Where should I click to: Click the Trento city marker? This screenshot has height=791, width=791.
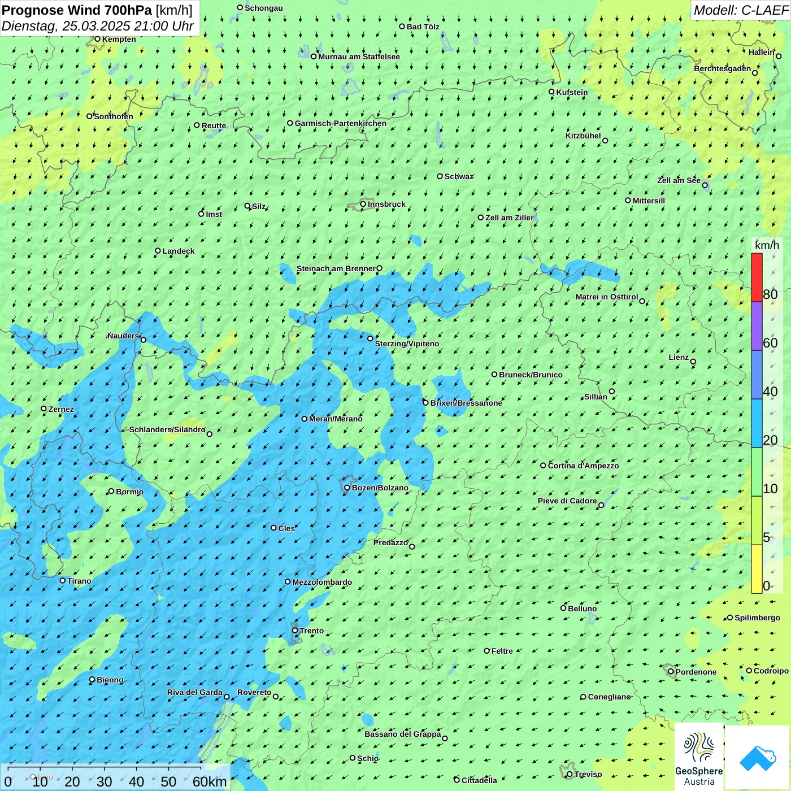(x=295, y=631)
